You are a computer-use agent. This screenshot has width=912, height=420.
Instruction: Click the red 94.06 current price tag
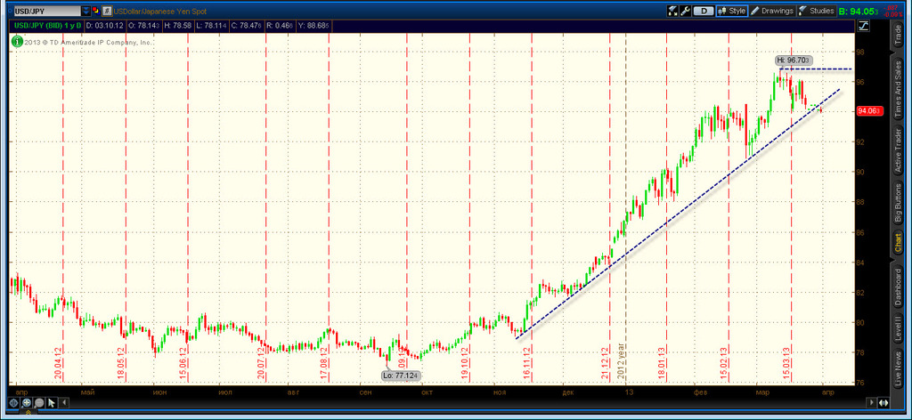tap(871, 110)
